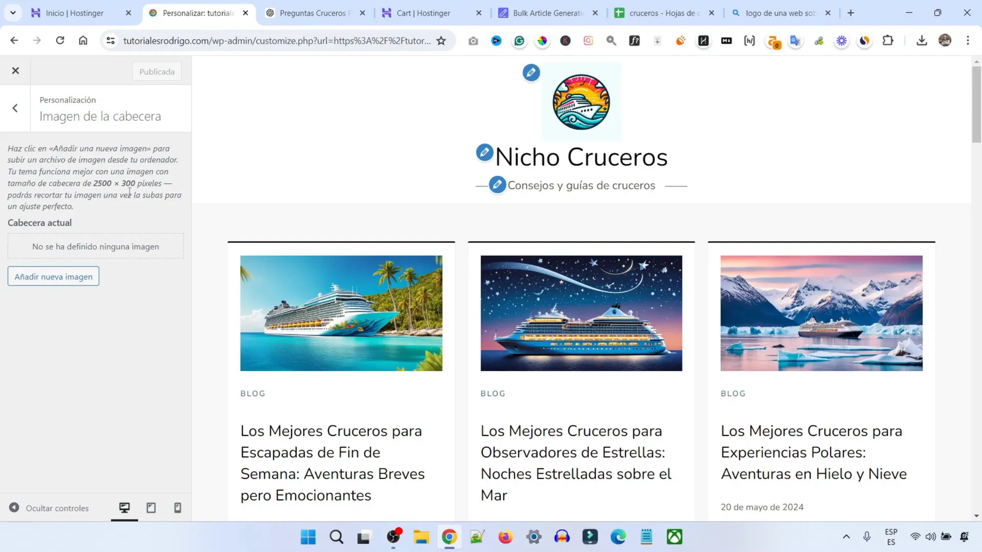
Task: Open the Chrome three-dot menu
Action: point(968,40)
